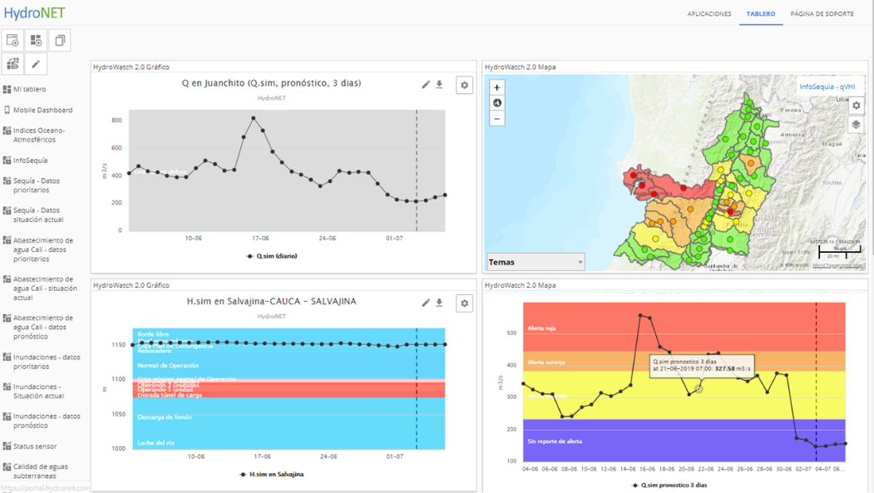This screenshot has height=493, width=874.
Task: Click the Normal de Operación band label
Action: (168, 366)
